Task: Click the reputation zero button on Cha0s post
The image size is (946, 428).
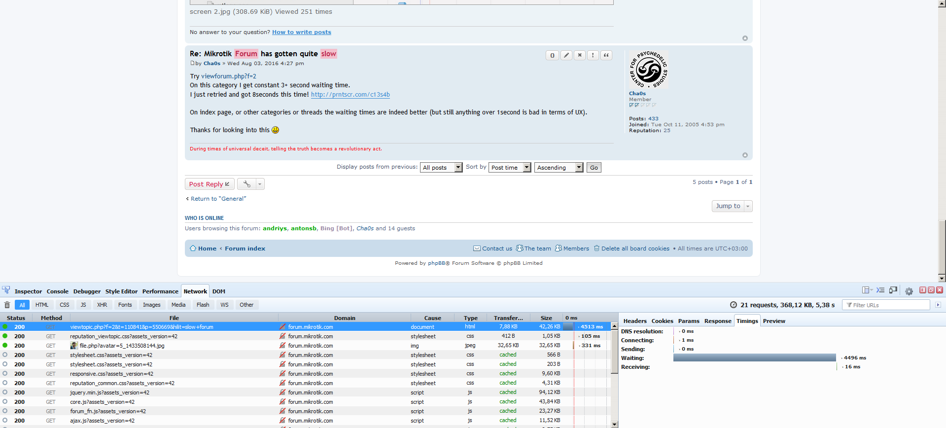Action: (552, 55)
